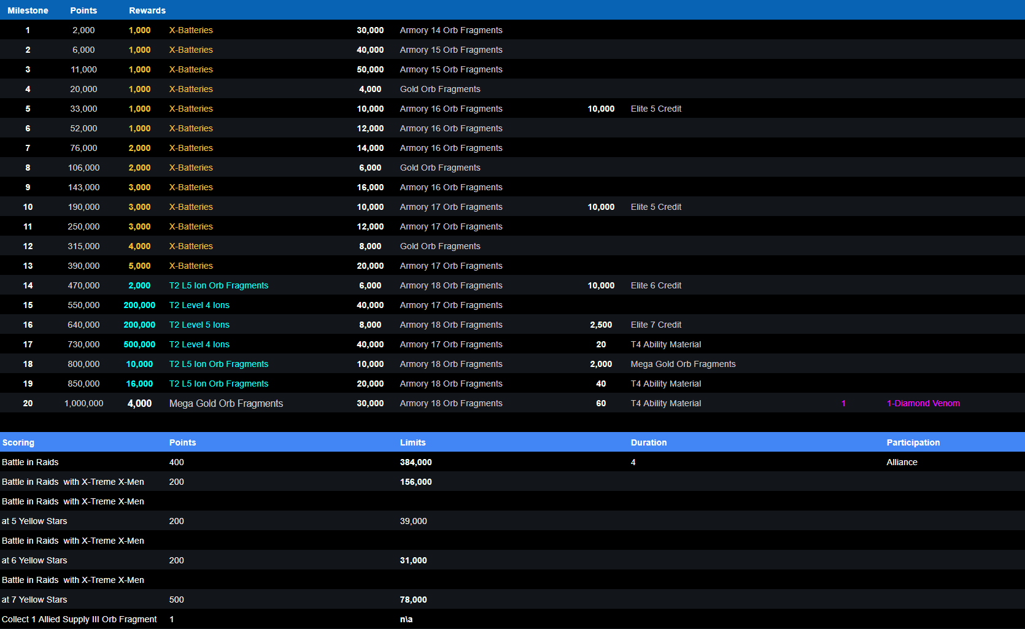Viewport: 1025px width, 629px height.
Task: Click the Limits column header
Action: [412, 442]
